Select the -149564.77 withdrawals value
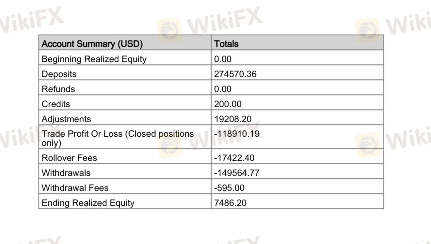 pyautogui.click(x=237, y=173)
